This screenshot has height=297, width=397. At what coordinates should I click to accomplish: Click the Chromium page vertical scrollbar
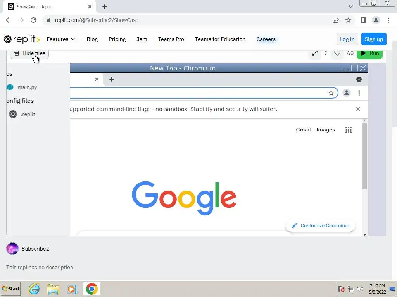(364, 157)
